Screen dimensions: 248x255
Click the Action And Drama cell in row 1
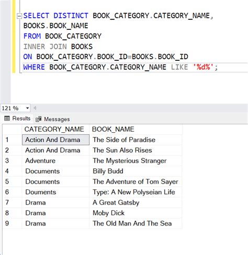pos(55,140)
